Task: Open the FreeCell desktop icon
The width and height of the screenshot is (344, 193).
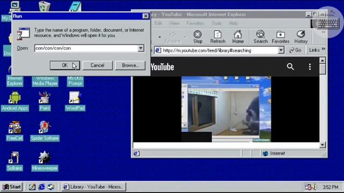Action: point(15,131)
